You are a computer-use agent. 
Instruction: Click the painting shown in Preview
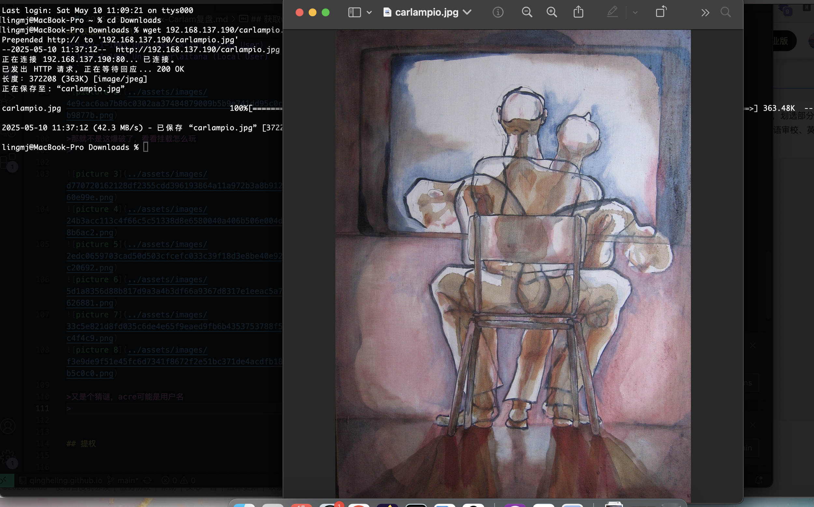click(x=513, y=264)
